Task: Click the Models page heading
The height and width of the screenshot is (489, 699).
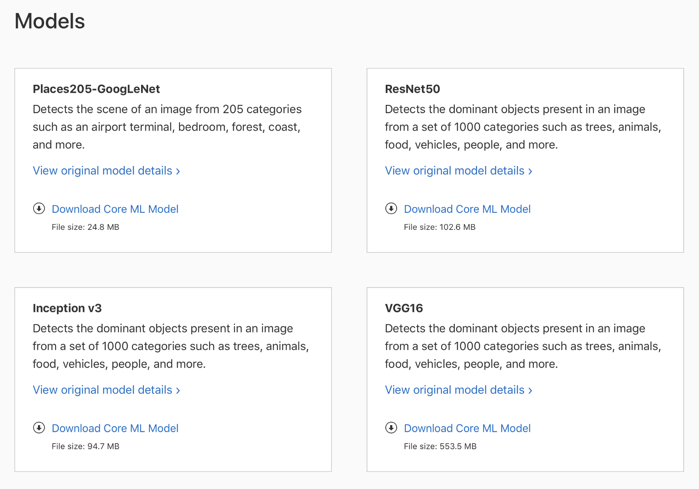Action: [x=50, y=21]
